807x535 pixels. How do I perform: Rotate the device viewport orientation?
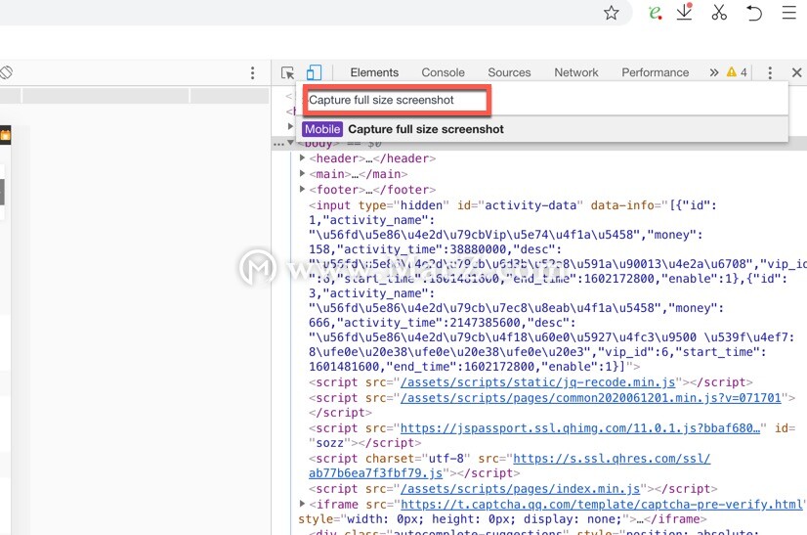[x=6, y=72]
